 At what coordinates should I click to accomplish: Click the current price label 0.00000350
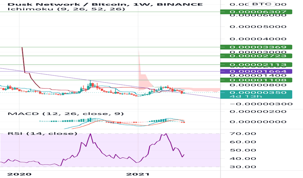point(258,92)
